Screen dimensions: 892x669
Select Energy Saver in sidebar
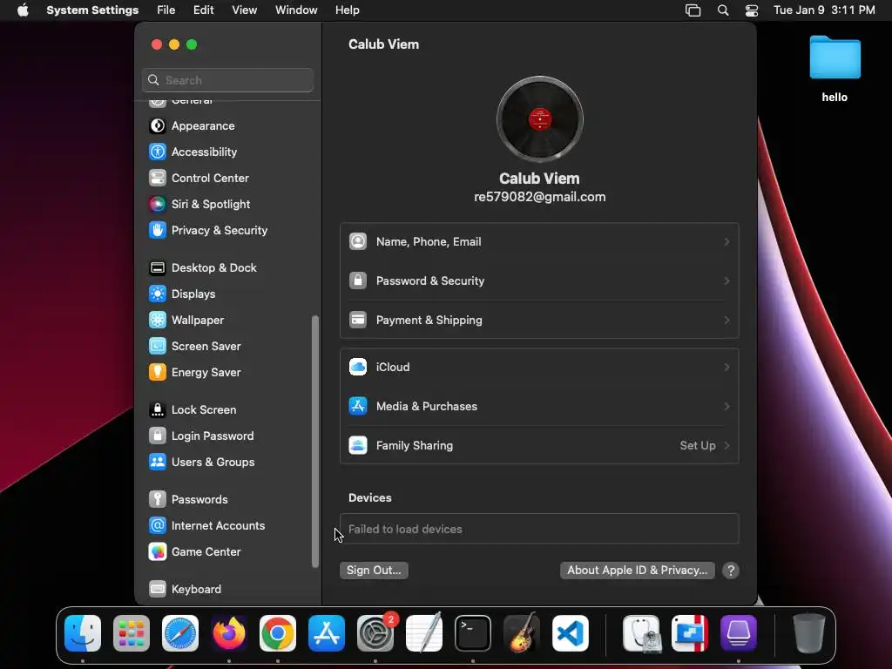coord(227,373)
